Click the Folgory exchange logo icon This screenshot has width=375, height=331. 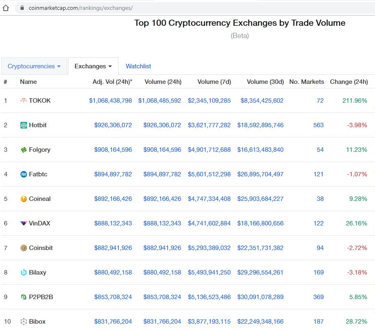click(23, 150)
